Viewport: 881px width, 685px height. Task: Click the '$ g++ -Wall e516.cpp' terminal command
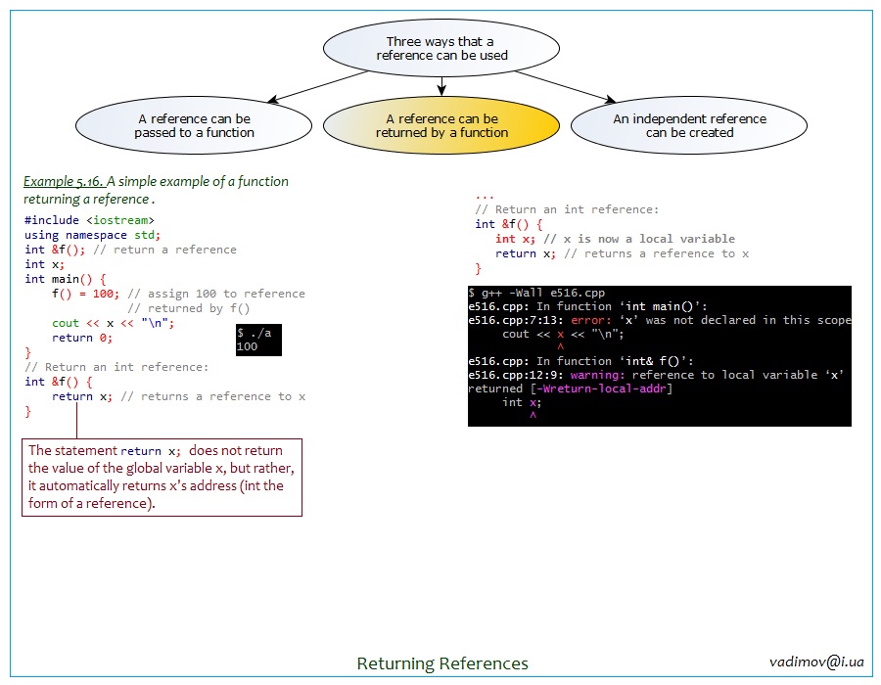click(536, 293)
